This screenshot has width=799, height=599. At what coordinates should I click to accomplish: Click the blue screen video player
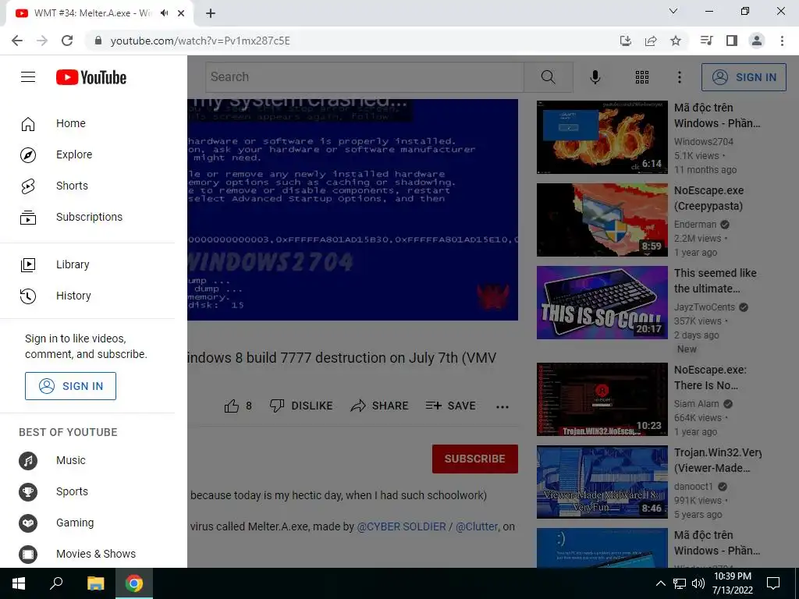point(353,210)
